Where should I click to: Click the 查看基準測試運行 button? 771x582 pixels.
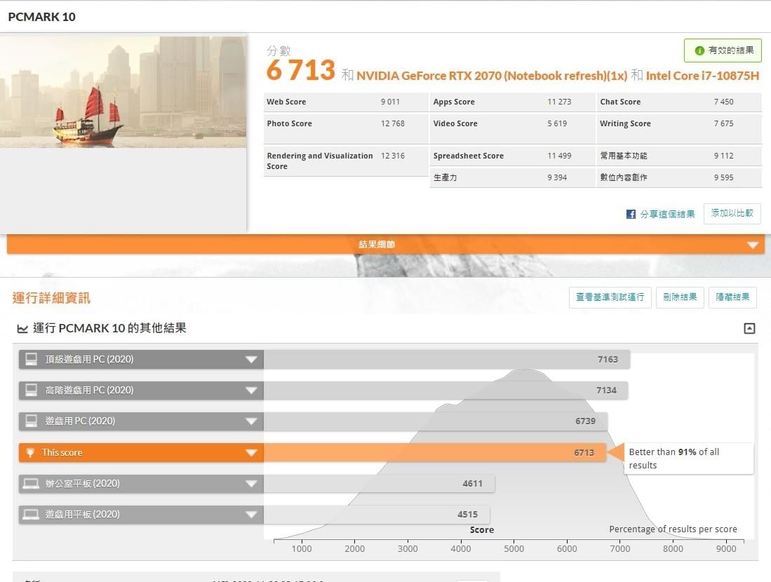(x=610, y=297)
